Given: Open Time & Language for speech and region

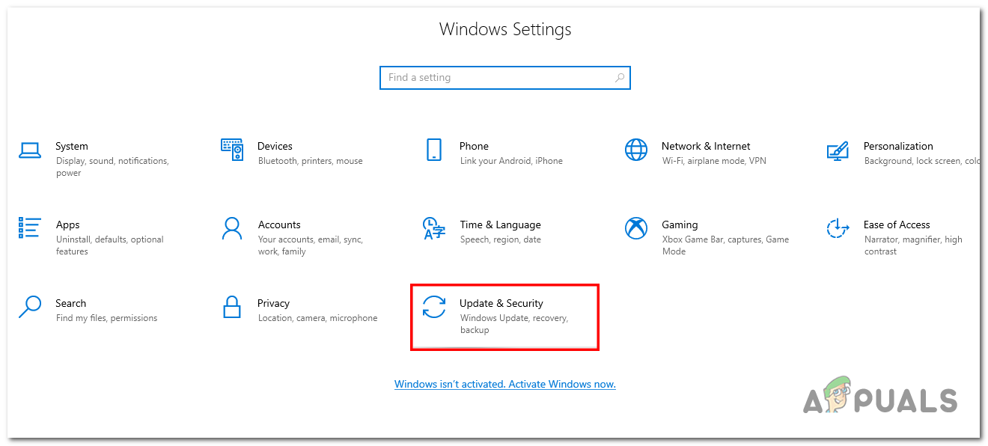Looking at the screenshot, I should tap(500, 224).
